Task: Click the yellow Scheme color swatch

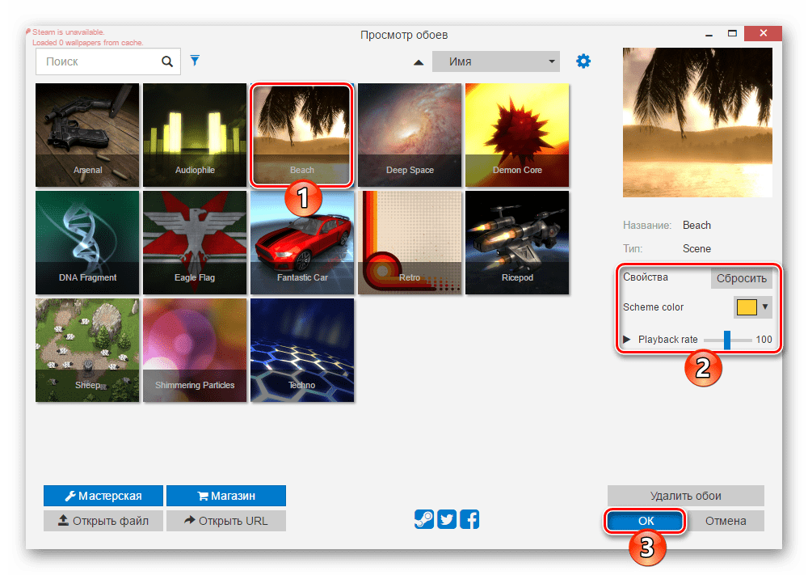Action: (747, 307)
